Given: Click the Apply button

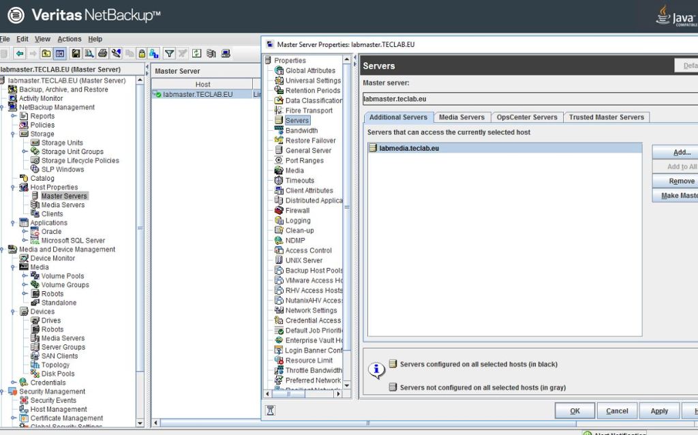Looking at the screenshot, I should [x=659, y=410].
